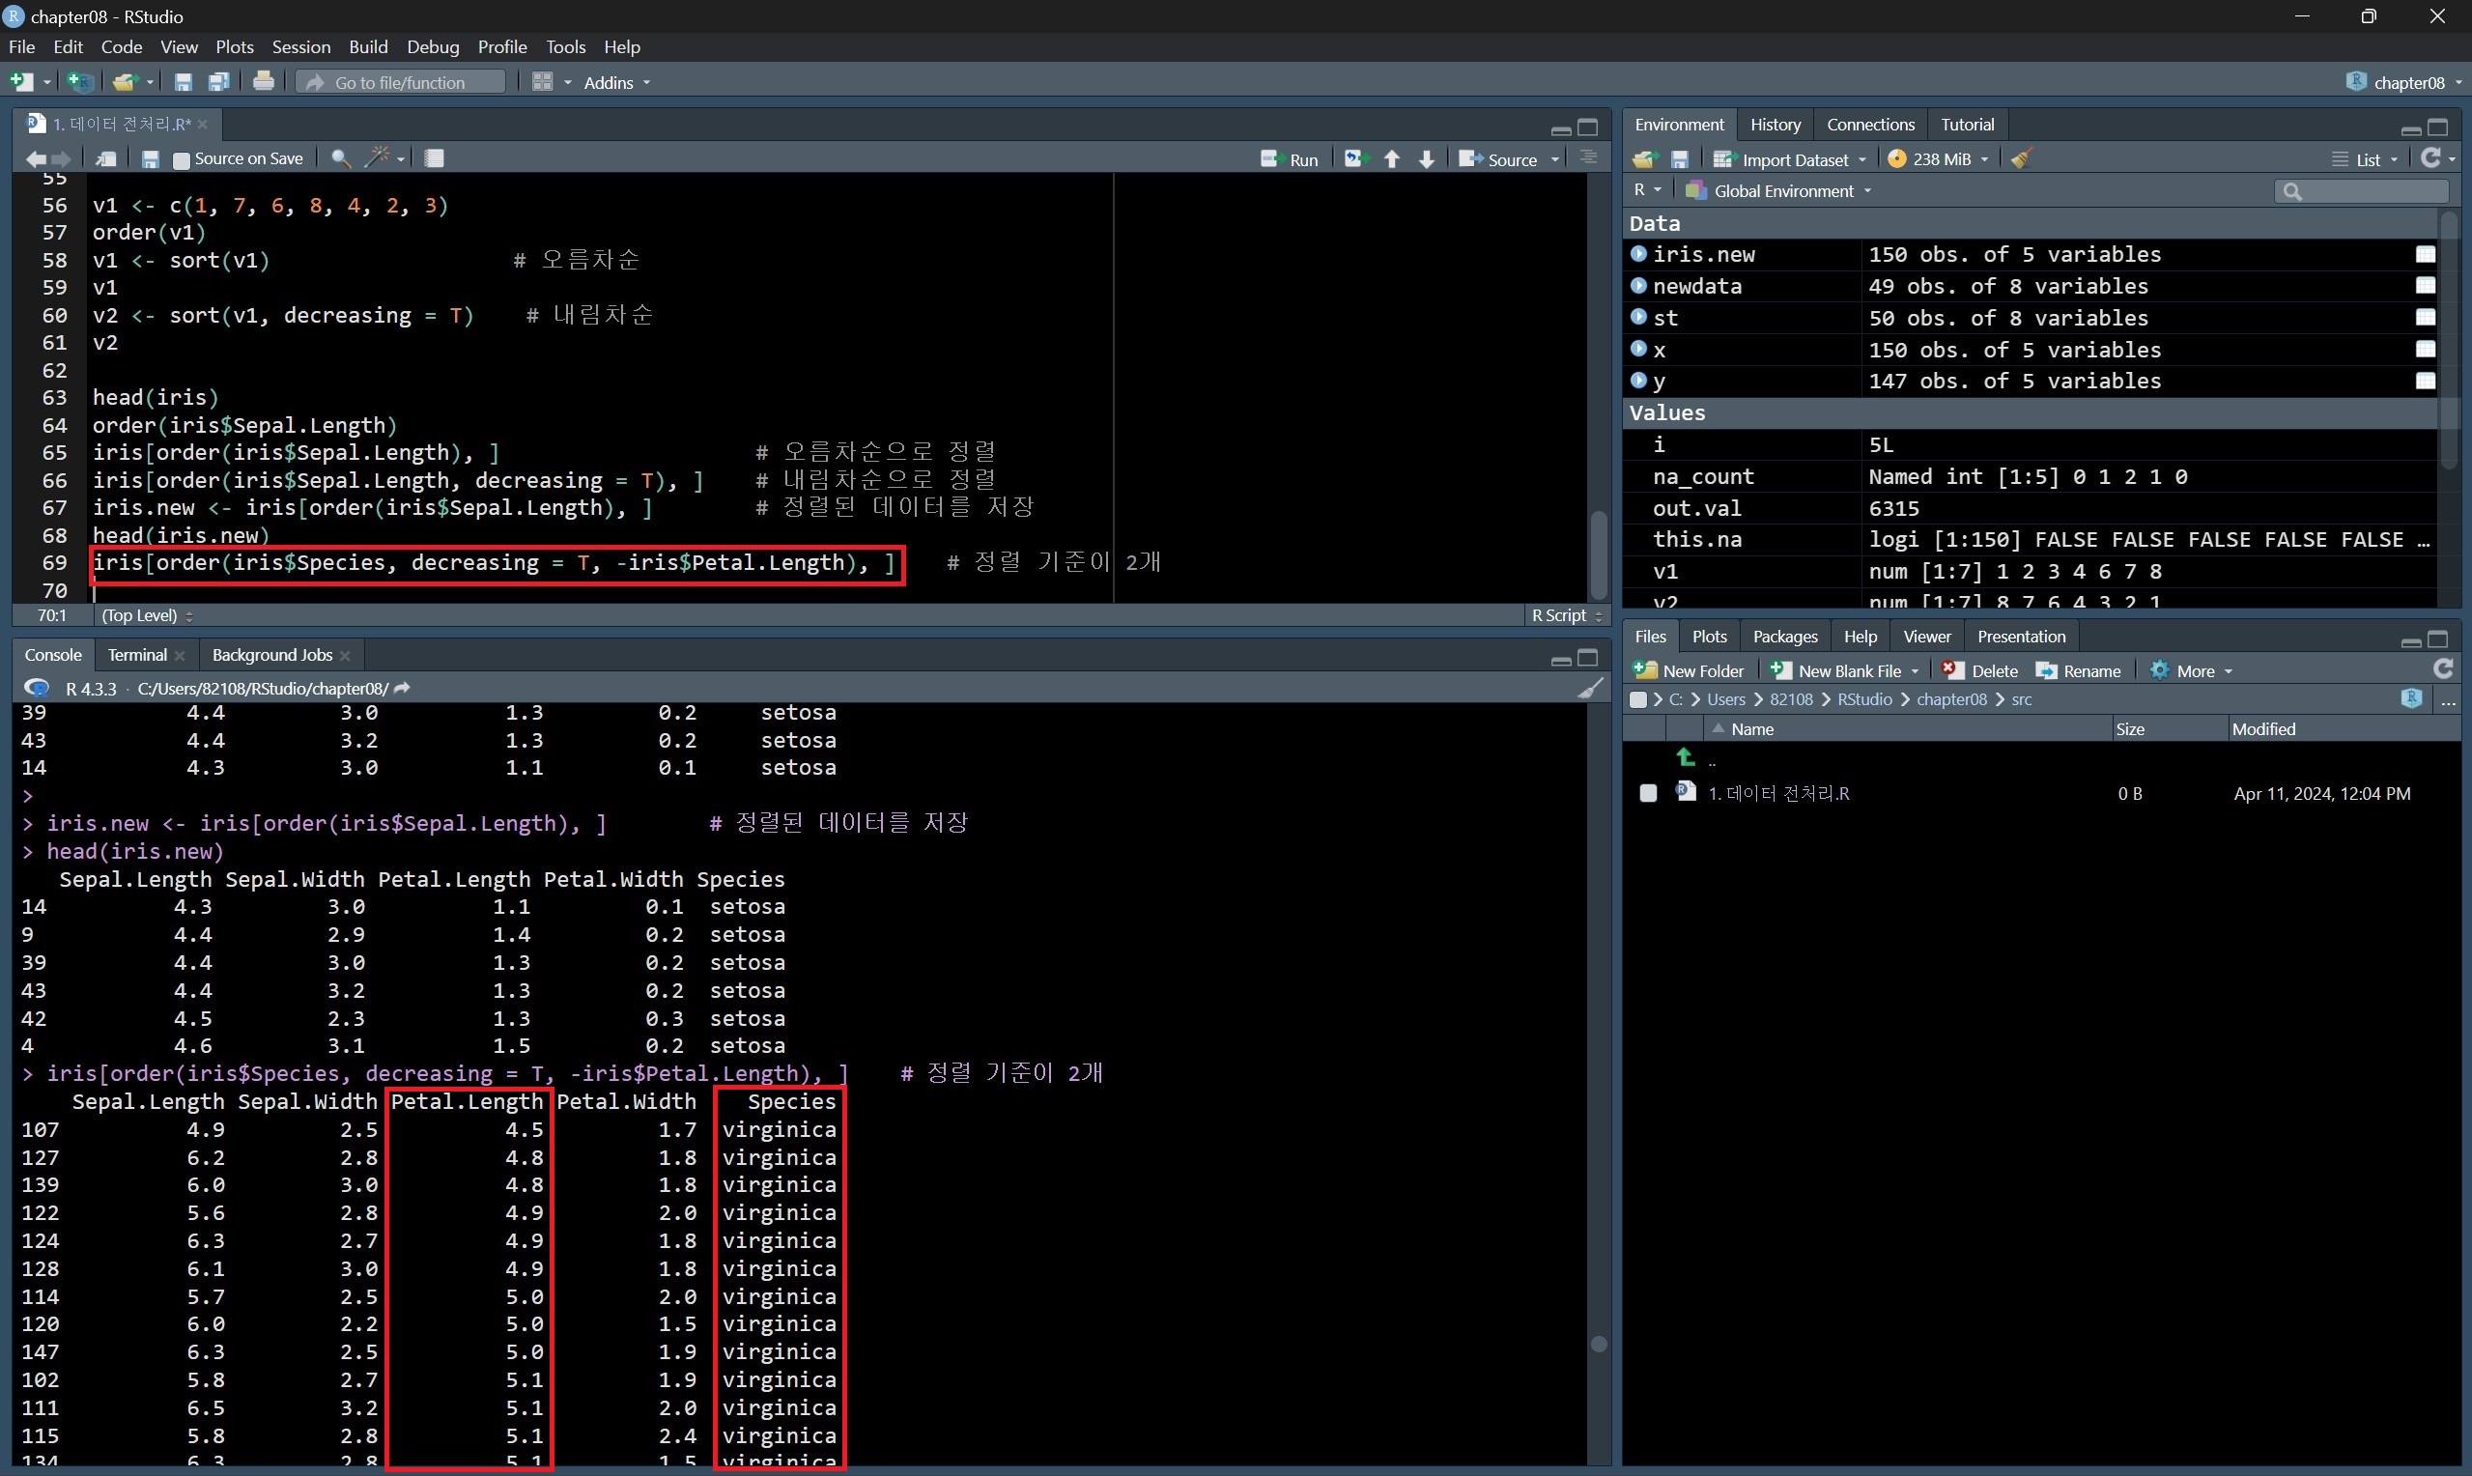Open the Import Dataset dropdown
This screenshot has width=2472, height=1476.
(x=1793, y=159)
